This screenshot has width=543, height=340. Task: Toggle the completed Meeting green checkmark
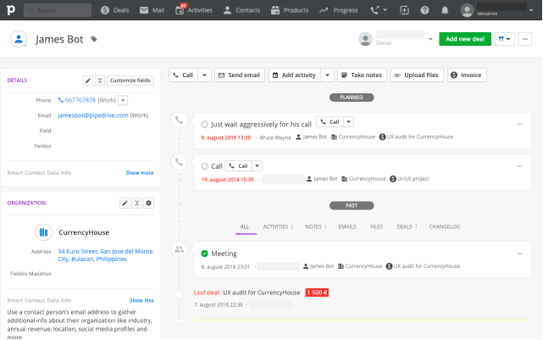point(204,254)
